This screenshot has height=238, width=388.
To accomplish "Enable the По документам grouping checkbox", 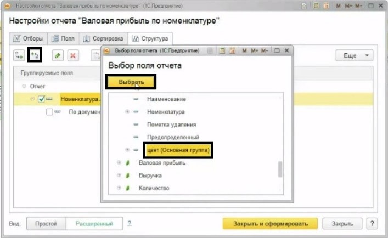I will click(50, 112).
